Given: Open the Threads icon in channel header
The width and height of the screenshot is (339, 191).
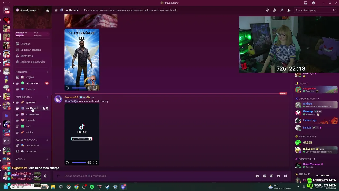Looking at the screenshot, I should tap(268, 10).
